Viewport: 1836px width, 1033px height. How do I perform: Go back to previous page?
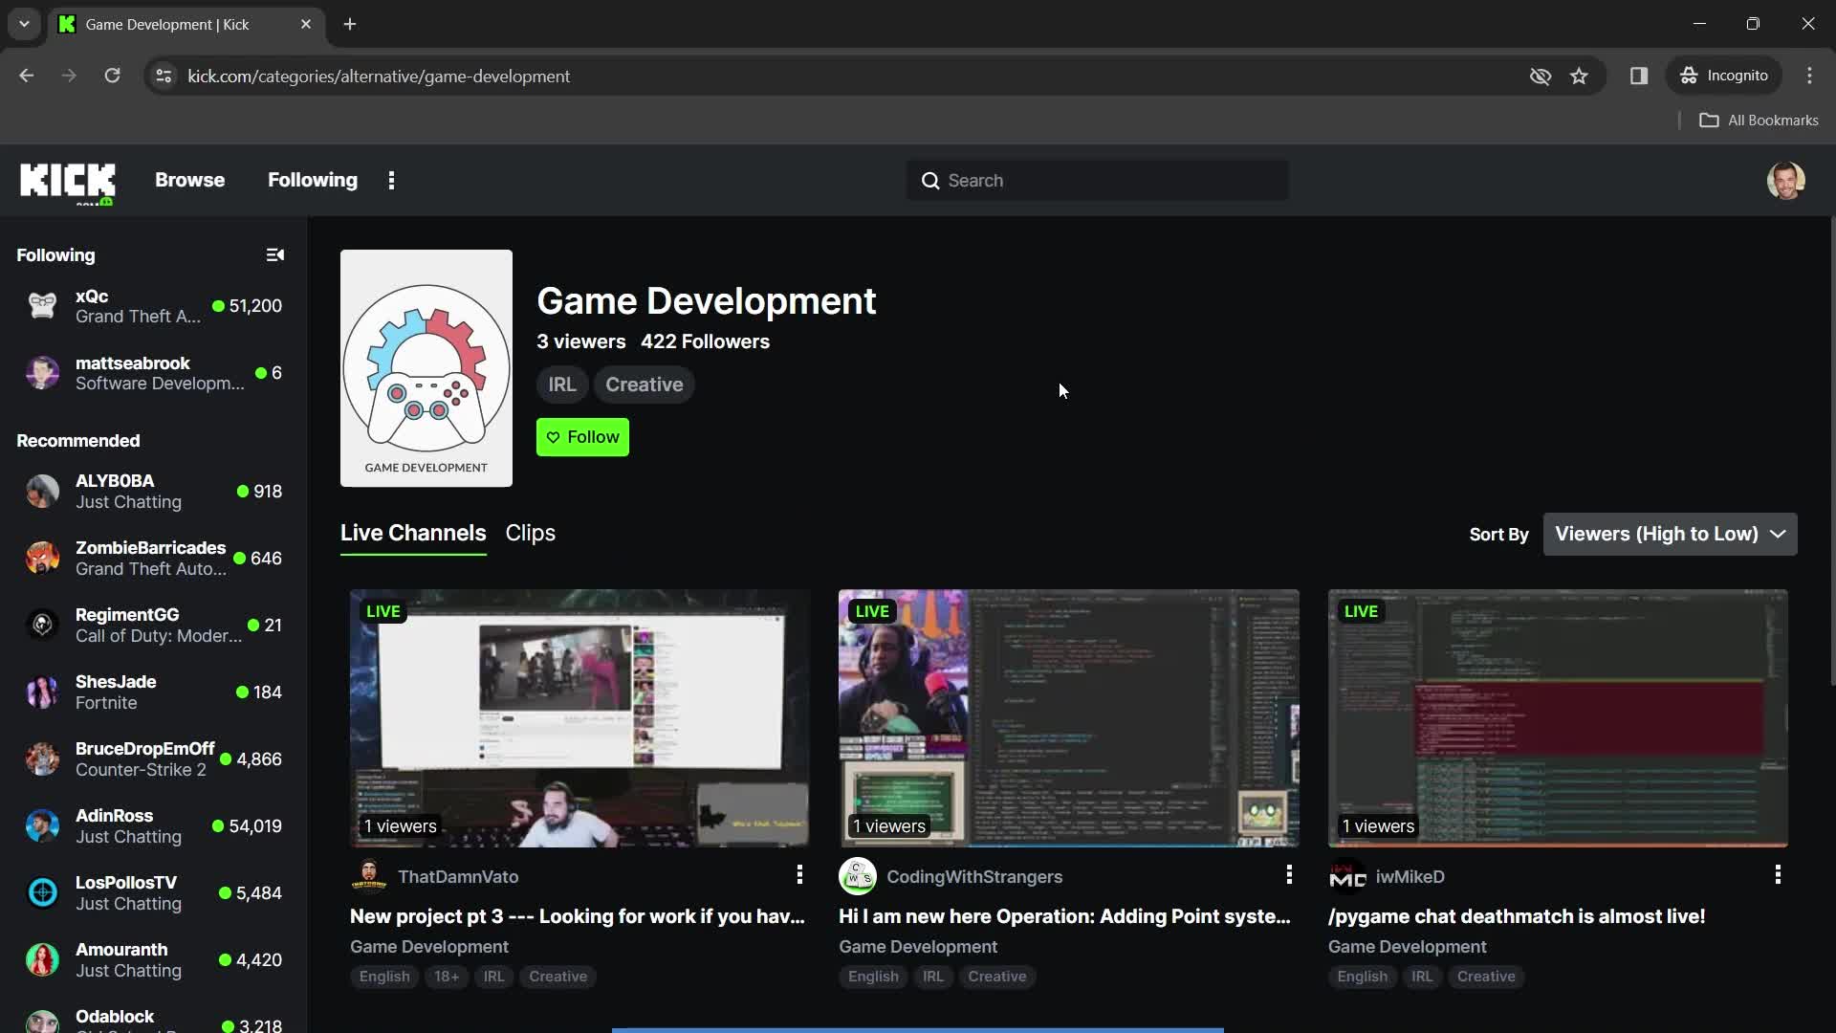click(26, 77)
